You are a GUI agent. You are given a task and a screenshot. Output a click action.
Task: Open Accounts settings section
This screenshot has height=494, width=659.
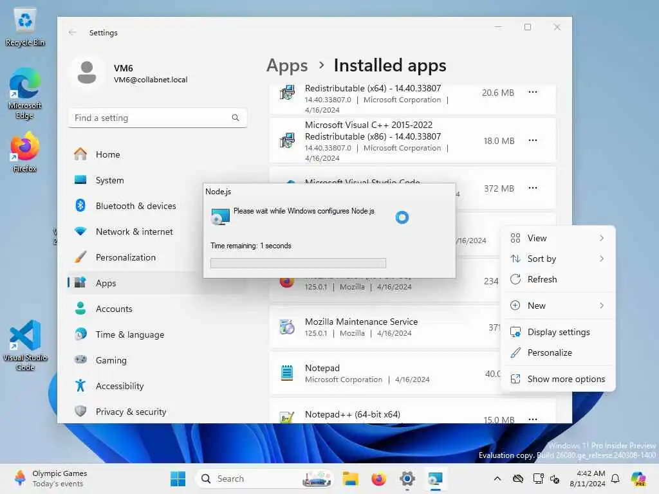[114, 309]
